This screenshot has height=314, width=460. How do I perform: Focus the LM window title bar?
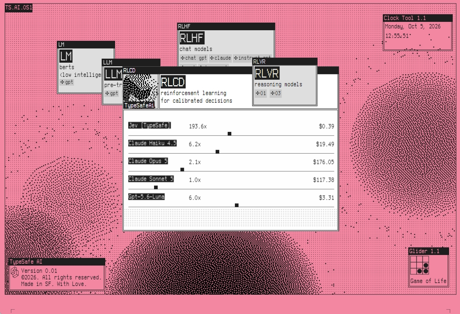pyautogui.click(x=86, y=44)
